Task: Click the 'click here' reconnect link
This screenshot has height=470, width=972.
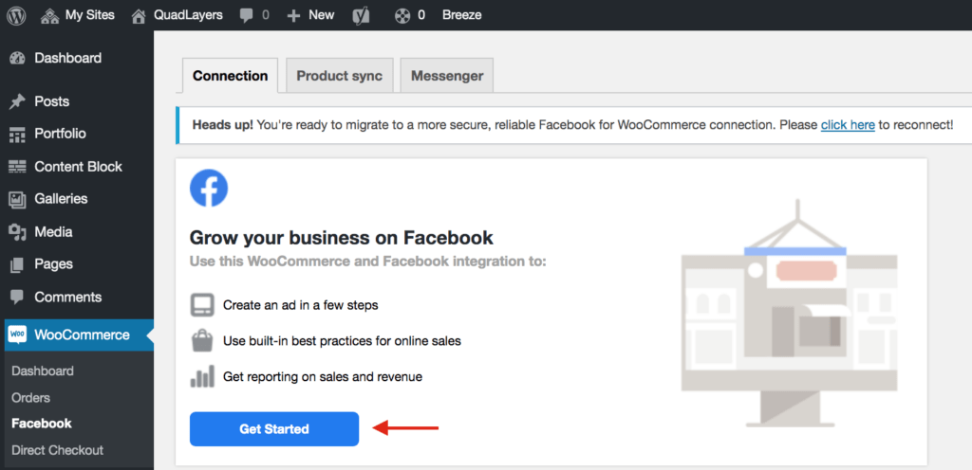Action: 847,124
